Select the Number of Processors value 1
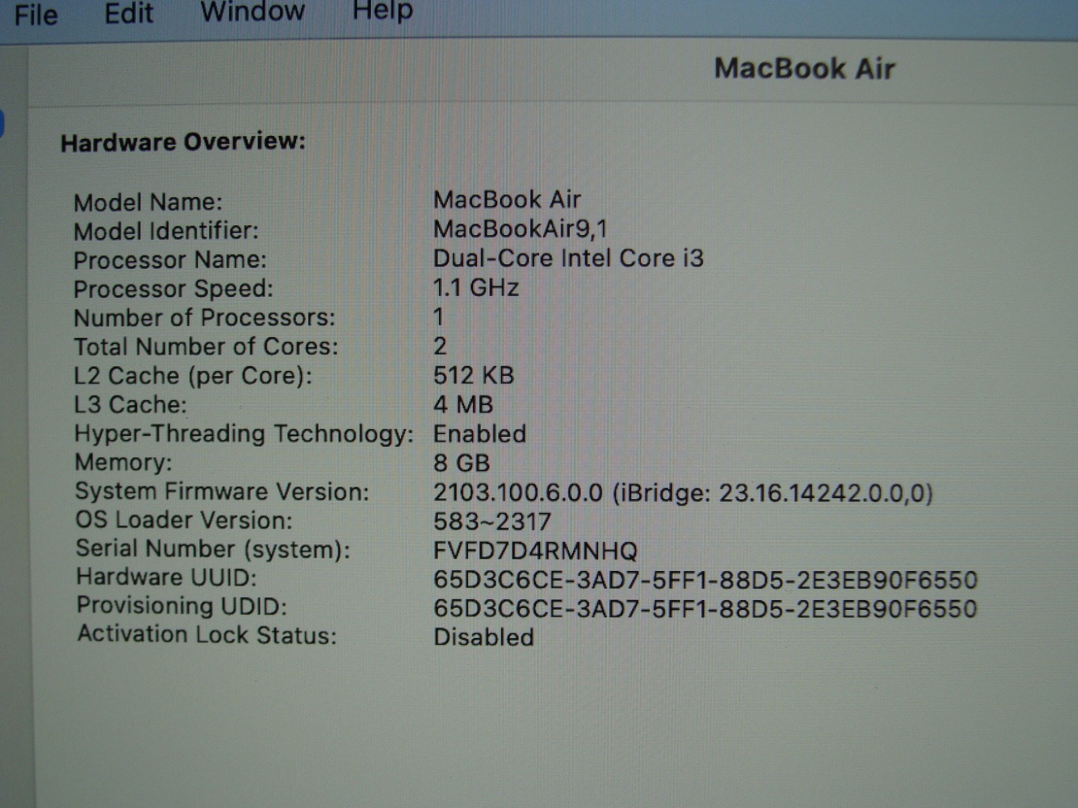Image resolution: width=1078 pixels, height=808 pixels. [x=439, y=316]
